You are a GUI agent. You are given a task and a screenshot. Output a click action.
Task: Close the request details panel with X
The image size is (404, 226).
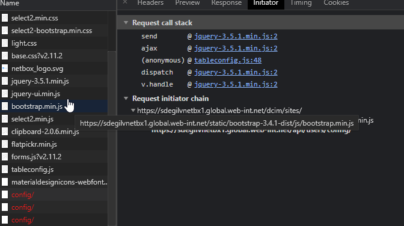coord(125,2)
